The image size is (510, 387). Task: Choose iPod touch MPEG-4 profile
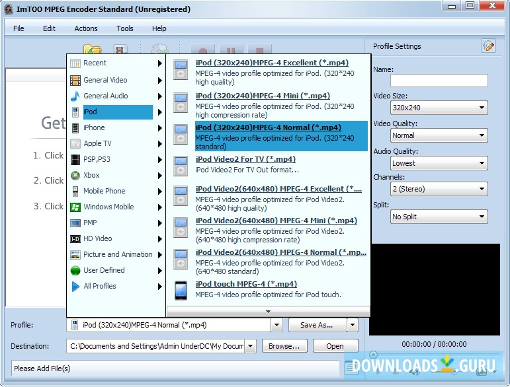pyautogui.click(x=246, y=284)
